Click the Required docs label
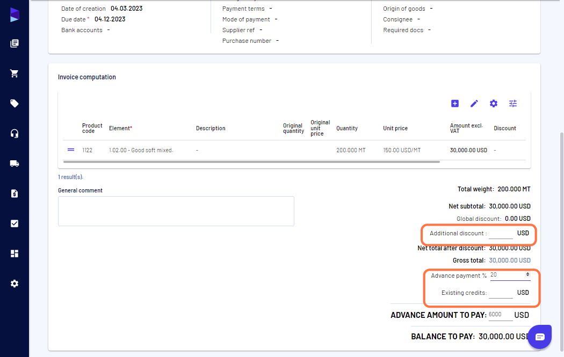 coord(403,30)
